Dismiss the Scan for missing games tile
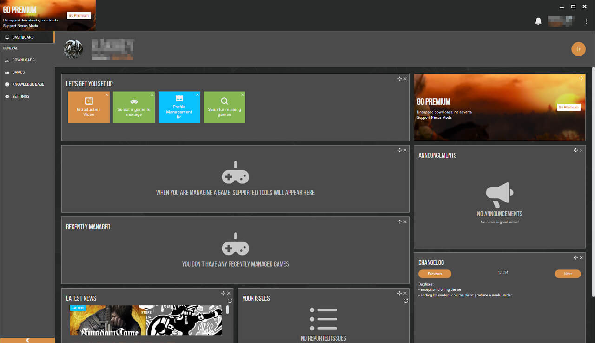This screenshot has height=343, width=595. pyautogui.click(x=243, y=94)
